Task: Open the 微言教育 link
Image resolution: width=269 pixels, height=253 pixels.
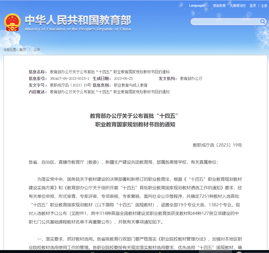Action: point(219,6)
